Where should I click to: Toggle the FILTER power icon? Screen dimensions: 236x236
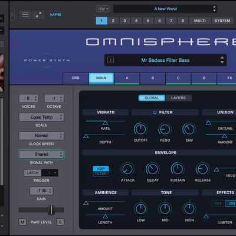click(x=155, y=112)
